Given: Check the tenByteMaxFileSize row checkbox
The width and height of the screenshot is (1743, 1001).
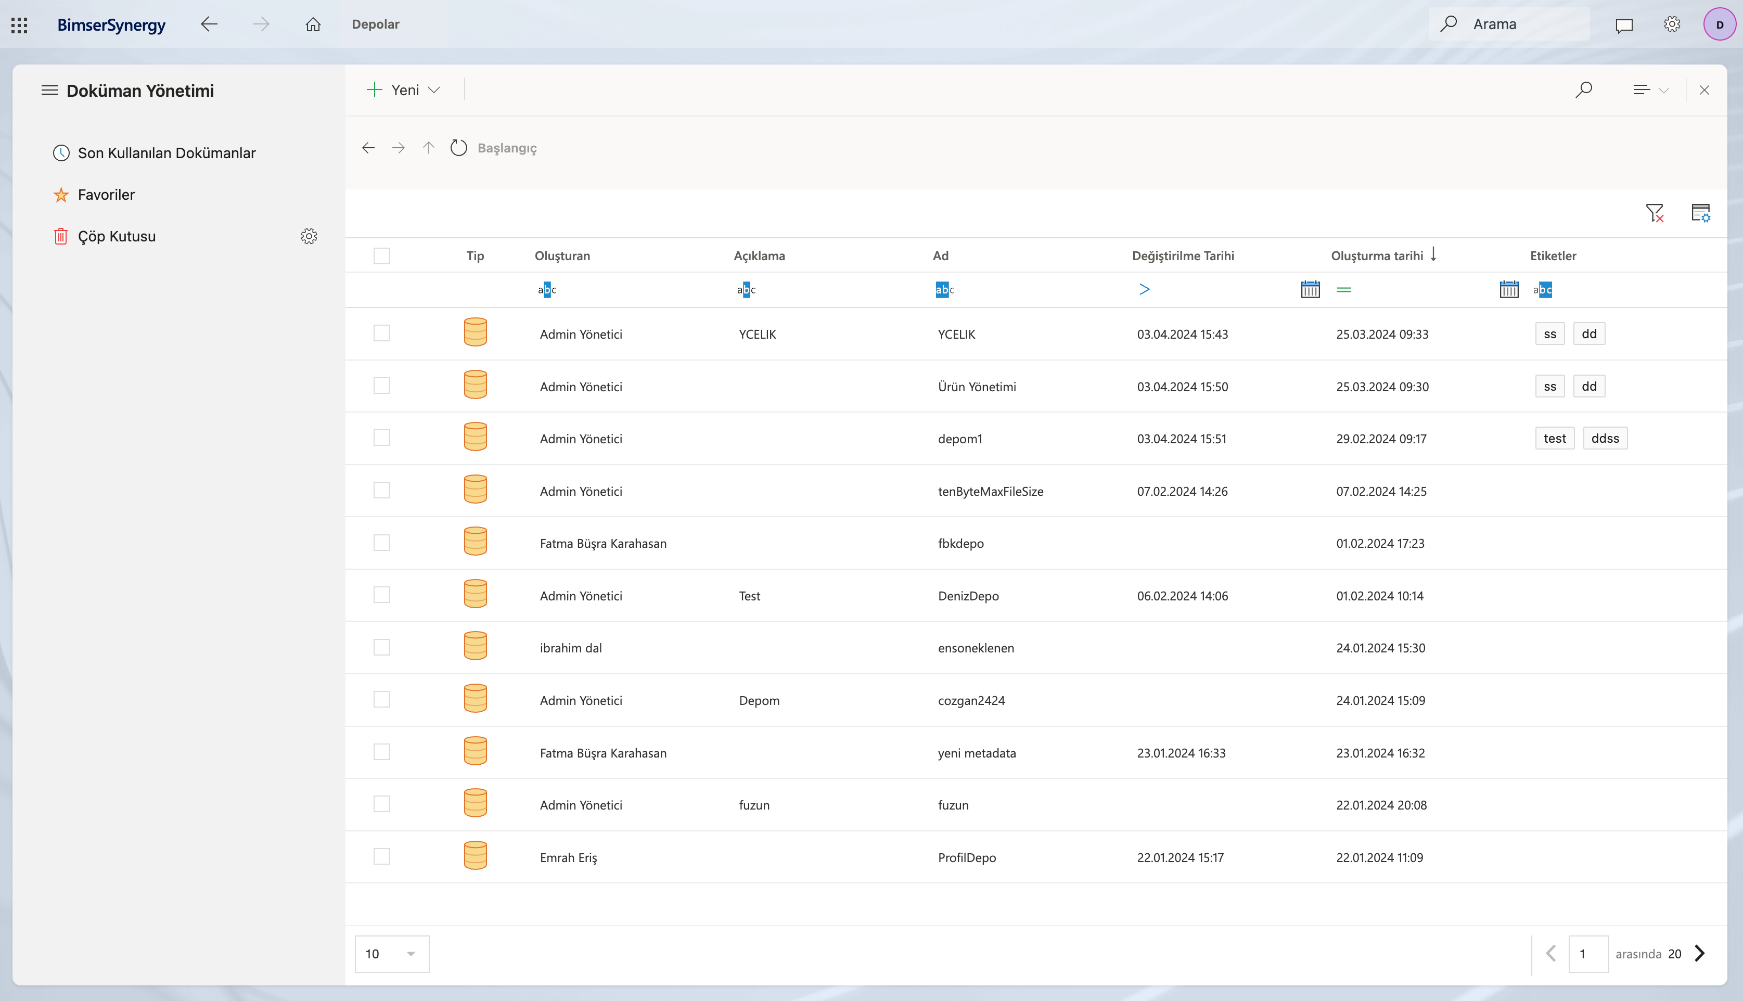Looking at the screenshot, I should pyautogui.click(x=381, y=490).
